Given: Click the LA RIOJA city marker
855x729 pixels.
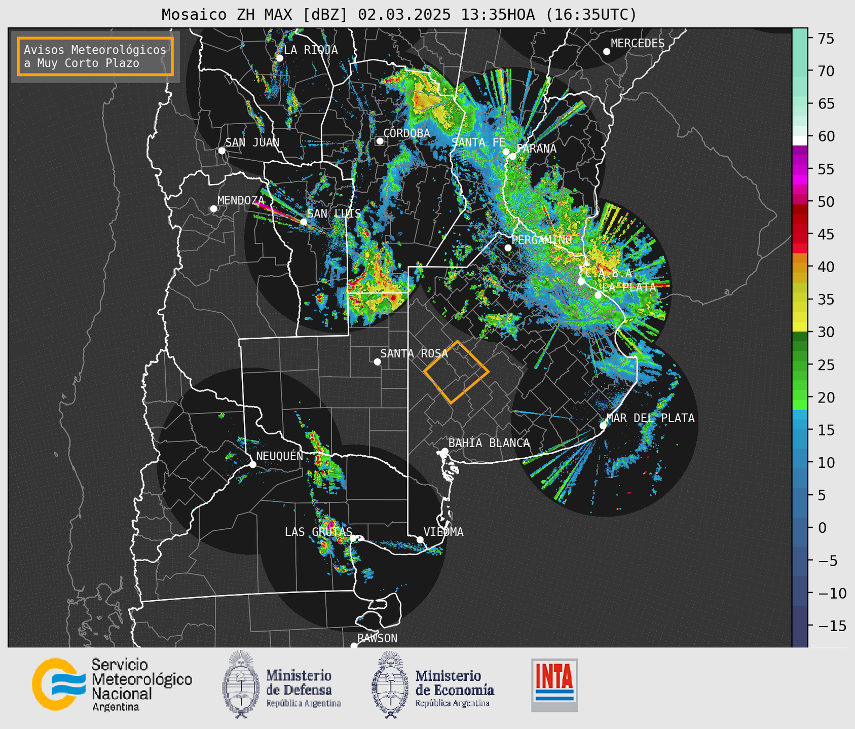Looking at the screenshot, I should (x=280, y=58).
